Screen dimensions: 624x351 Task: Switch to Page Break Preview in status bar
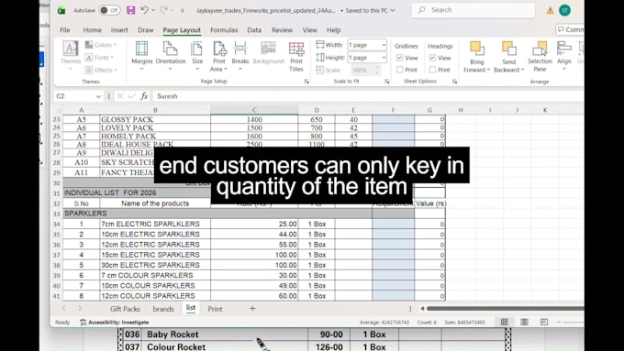coord(544,322)
